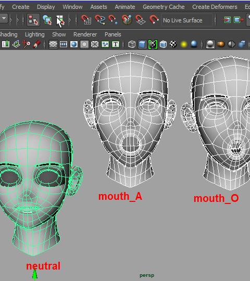The image size is (250, 281).
Task: Click the Depth of field cubes icon
Action: (x=242, y=44)
